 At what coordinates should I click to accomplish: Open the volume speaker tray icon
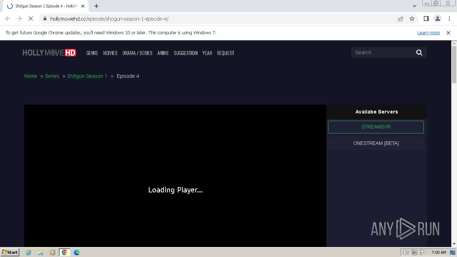coord(406,252)
